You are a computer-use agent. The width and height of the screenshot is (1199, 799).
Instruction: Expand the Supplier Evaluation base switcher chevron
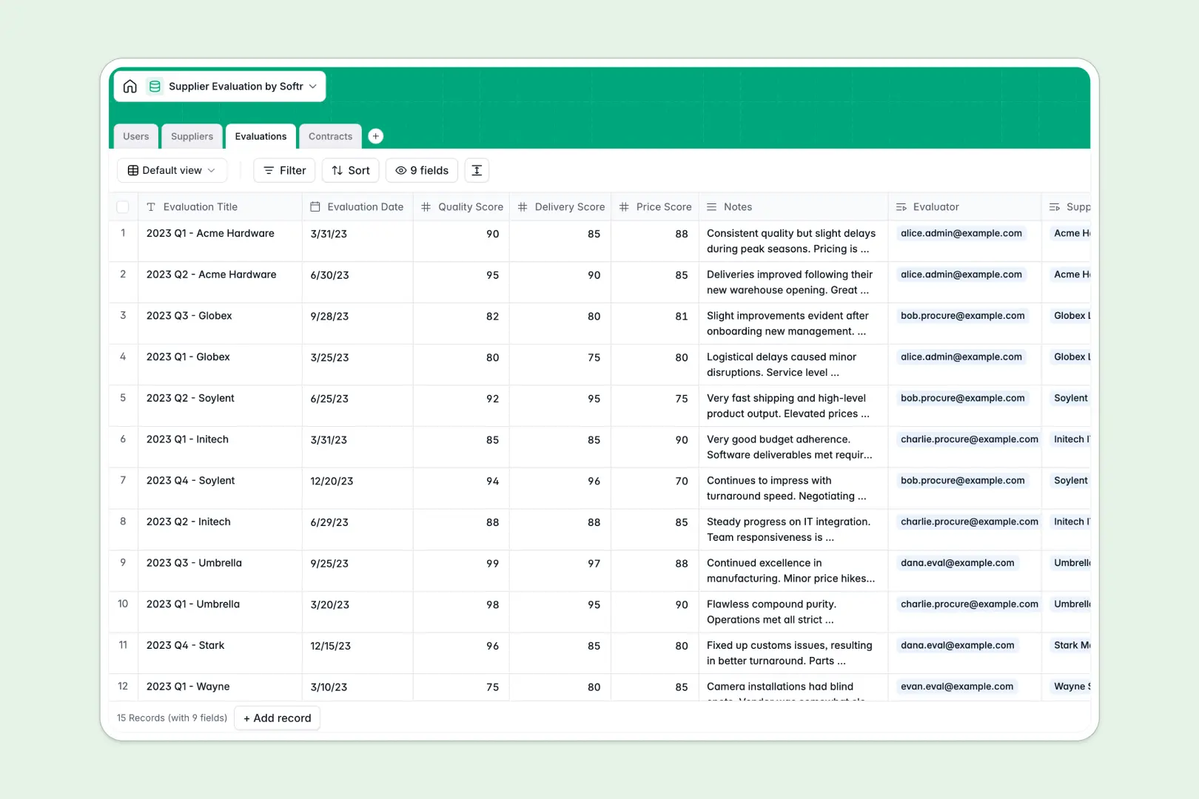click(314, 86)
